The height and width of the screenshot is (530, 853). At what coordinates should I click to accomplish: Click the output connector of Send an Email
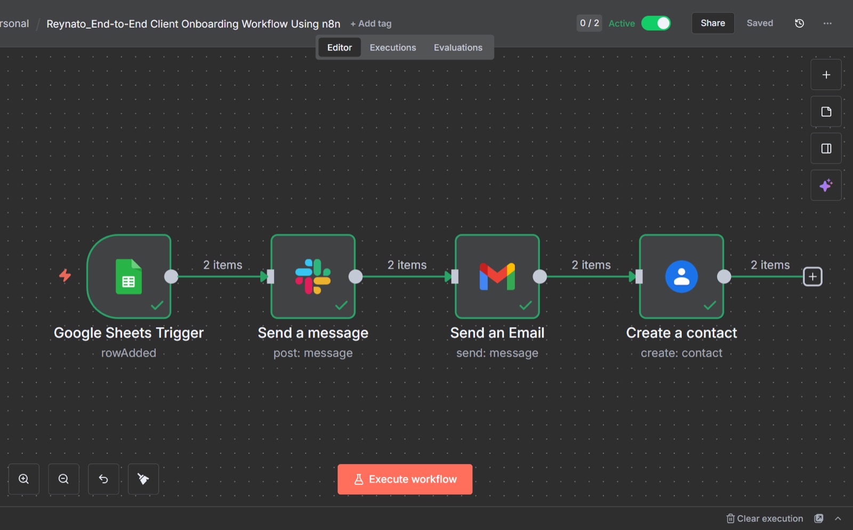point(540,276)
